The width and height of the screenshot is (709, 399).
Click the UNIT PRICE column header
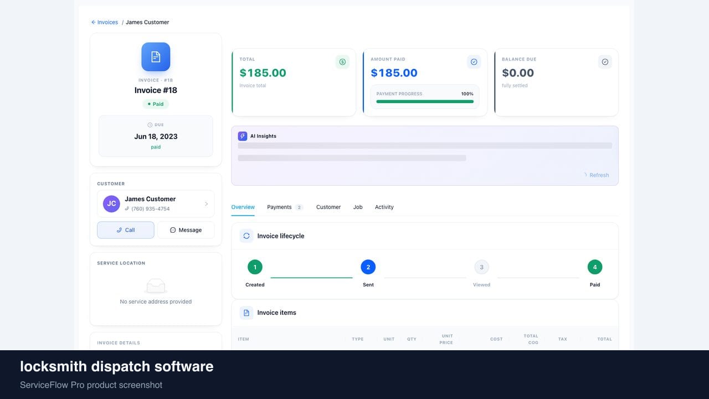coord(447,339)
